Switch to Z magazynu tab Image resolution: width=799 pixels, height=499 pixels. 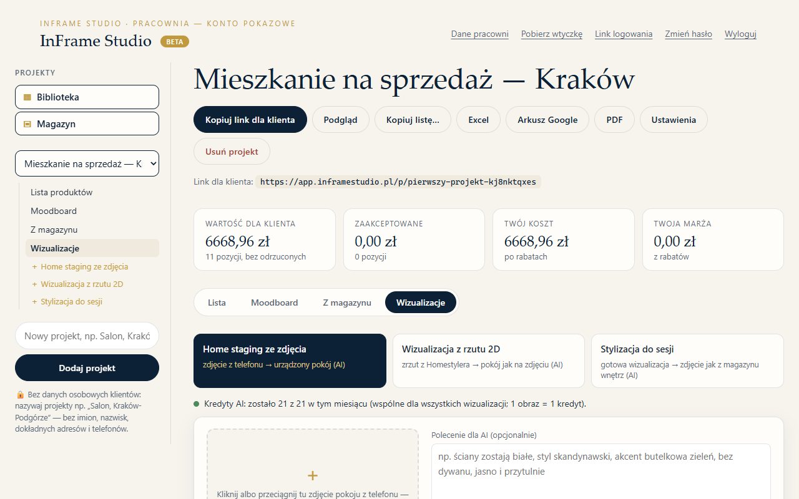(x=347, y=303)
